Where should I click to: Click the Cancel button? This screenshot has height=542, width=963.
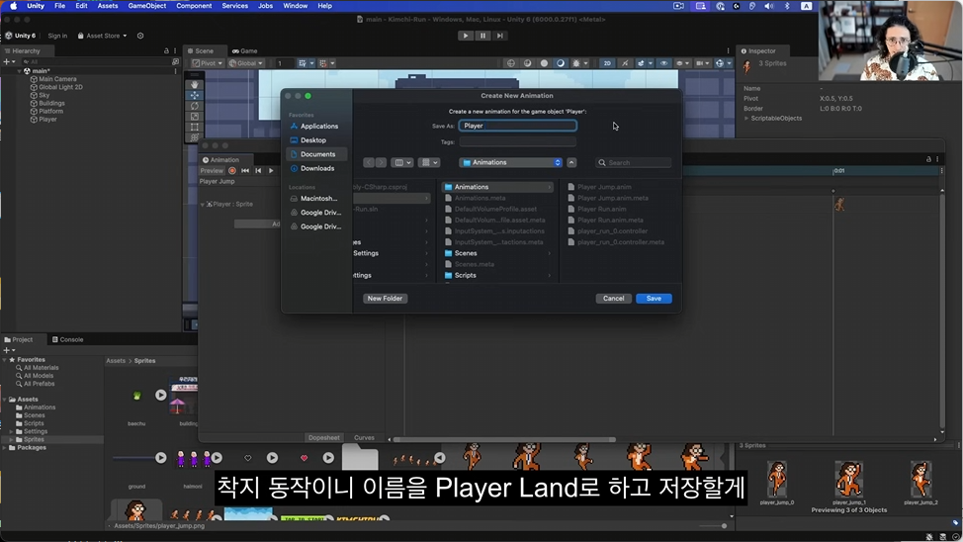[613, 299]
